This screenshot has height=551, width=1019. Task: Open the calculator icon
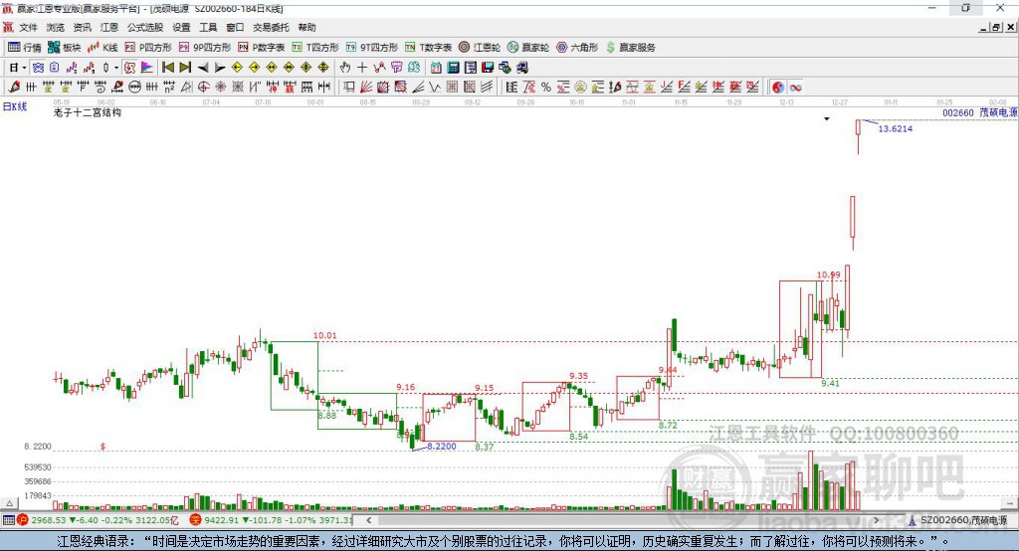click(453, 68)
